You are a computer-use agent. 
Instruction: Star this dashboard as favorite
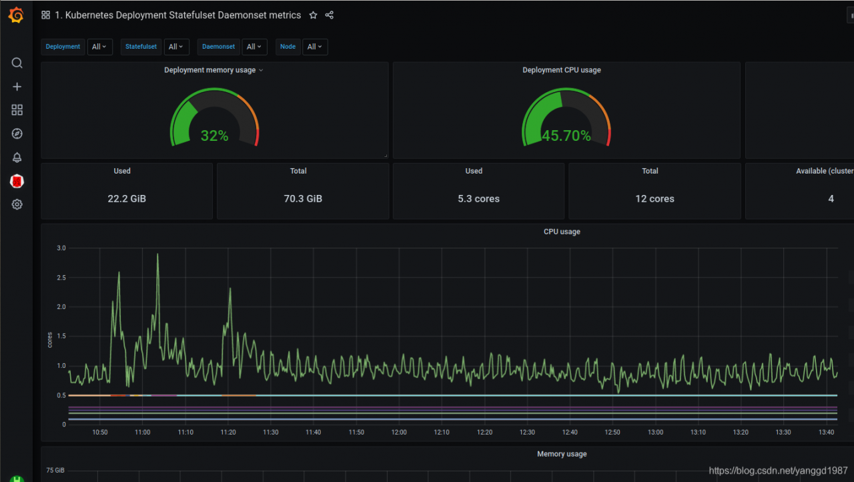click(313, 15)
